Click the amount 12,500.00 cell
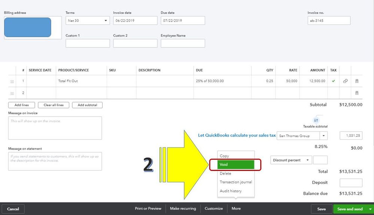The width and height of the screenshot is (374, 215). (313, 81)
